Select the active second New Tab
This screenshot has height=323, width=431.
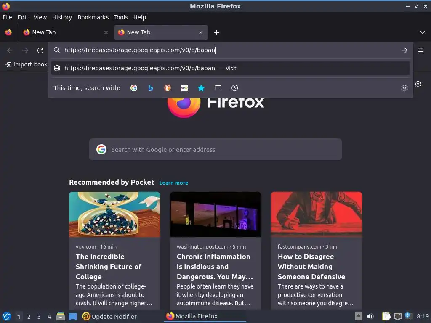click(161, 32)
